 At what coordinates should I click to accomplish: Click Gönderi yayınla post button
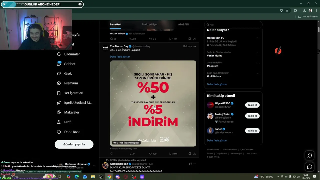click(x=74, y=144)
